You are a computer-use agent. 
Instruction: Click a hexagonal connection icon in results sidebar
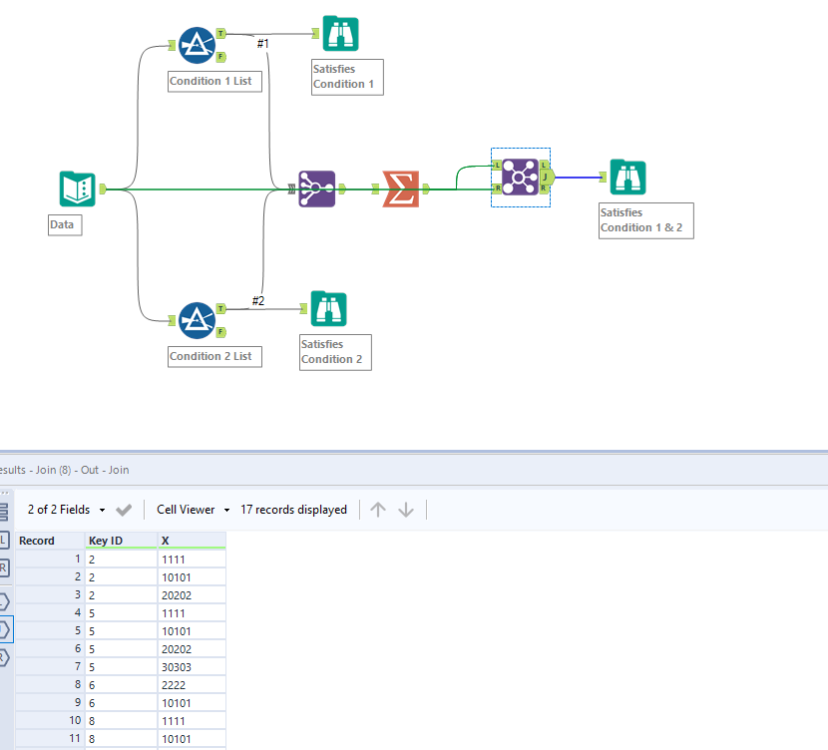[x=6, y=628]
